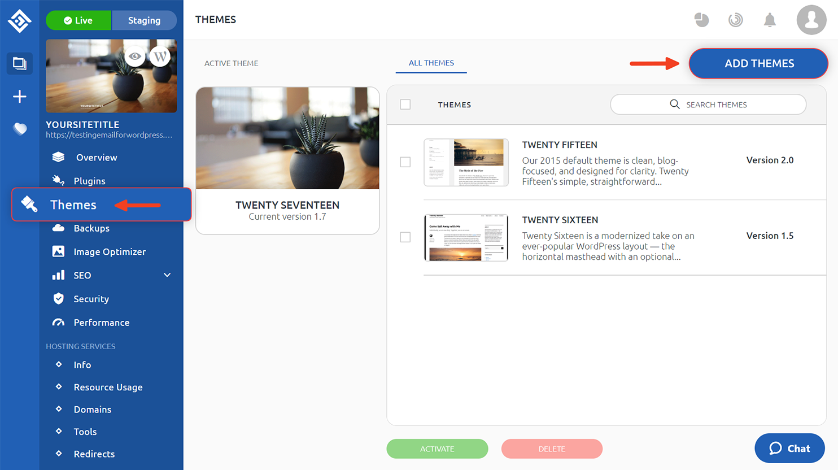Check the Twenty Sixteen theme checkbox
This screenshot has height=470, width=838.
405,237
